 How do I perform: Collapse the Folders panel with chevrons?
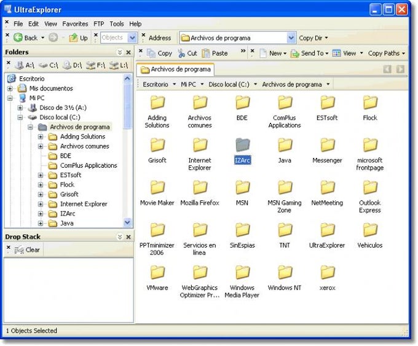[x=120, y=52]
